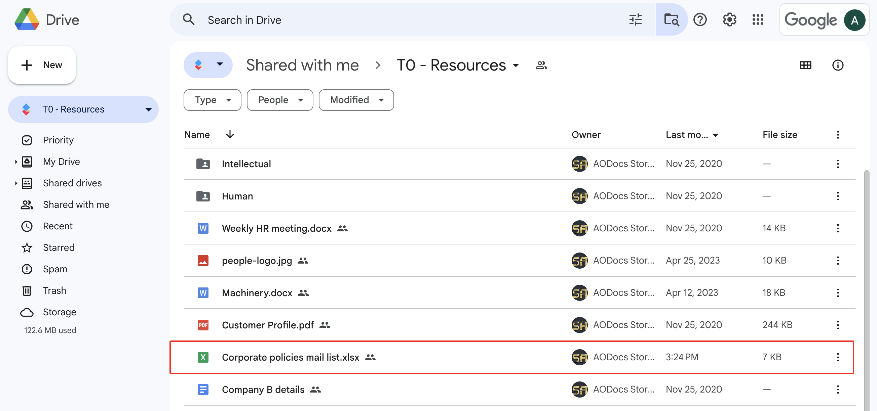Viewport: 877px width, 411px height.
Task: Open advanced search filter options
Action: tap(635, 20)
